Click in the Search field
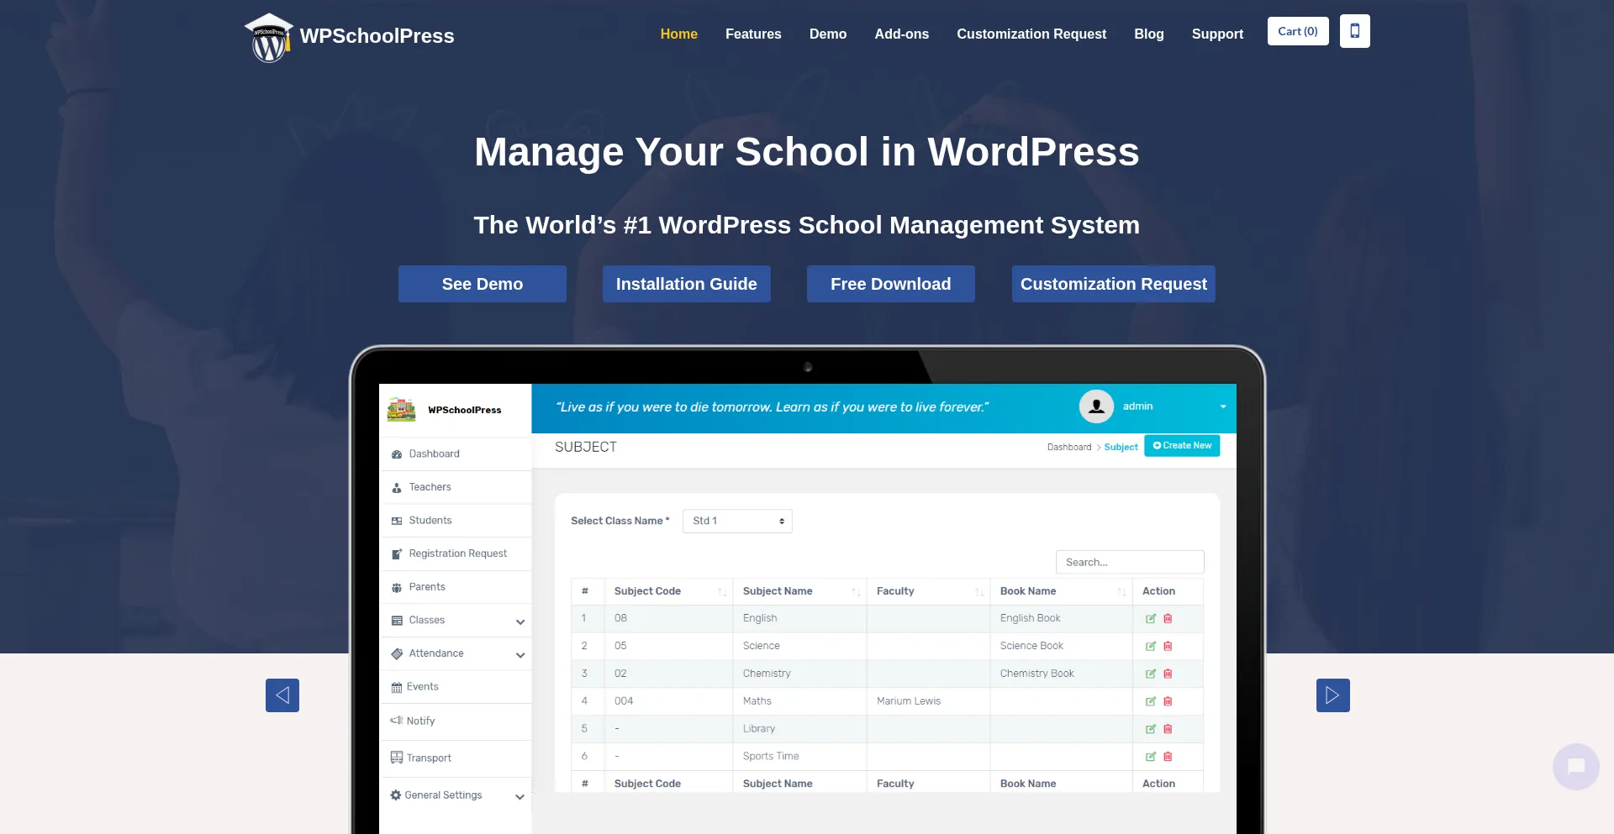 pyautogui.click(x=1130, y=562)
